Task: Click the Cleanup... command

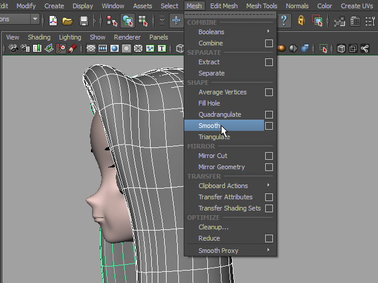Action: click(x=213, y=227)
